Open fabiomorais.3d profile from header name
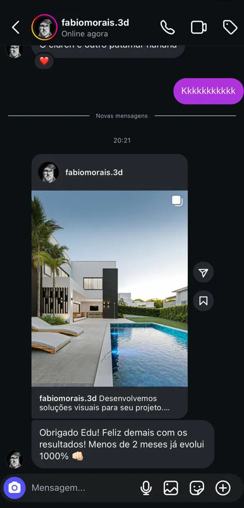Image resolution: width=244 pixels, height=508 pixels. (x=95, y=23)
